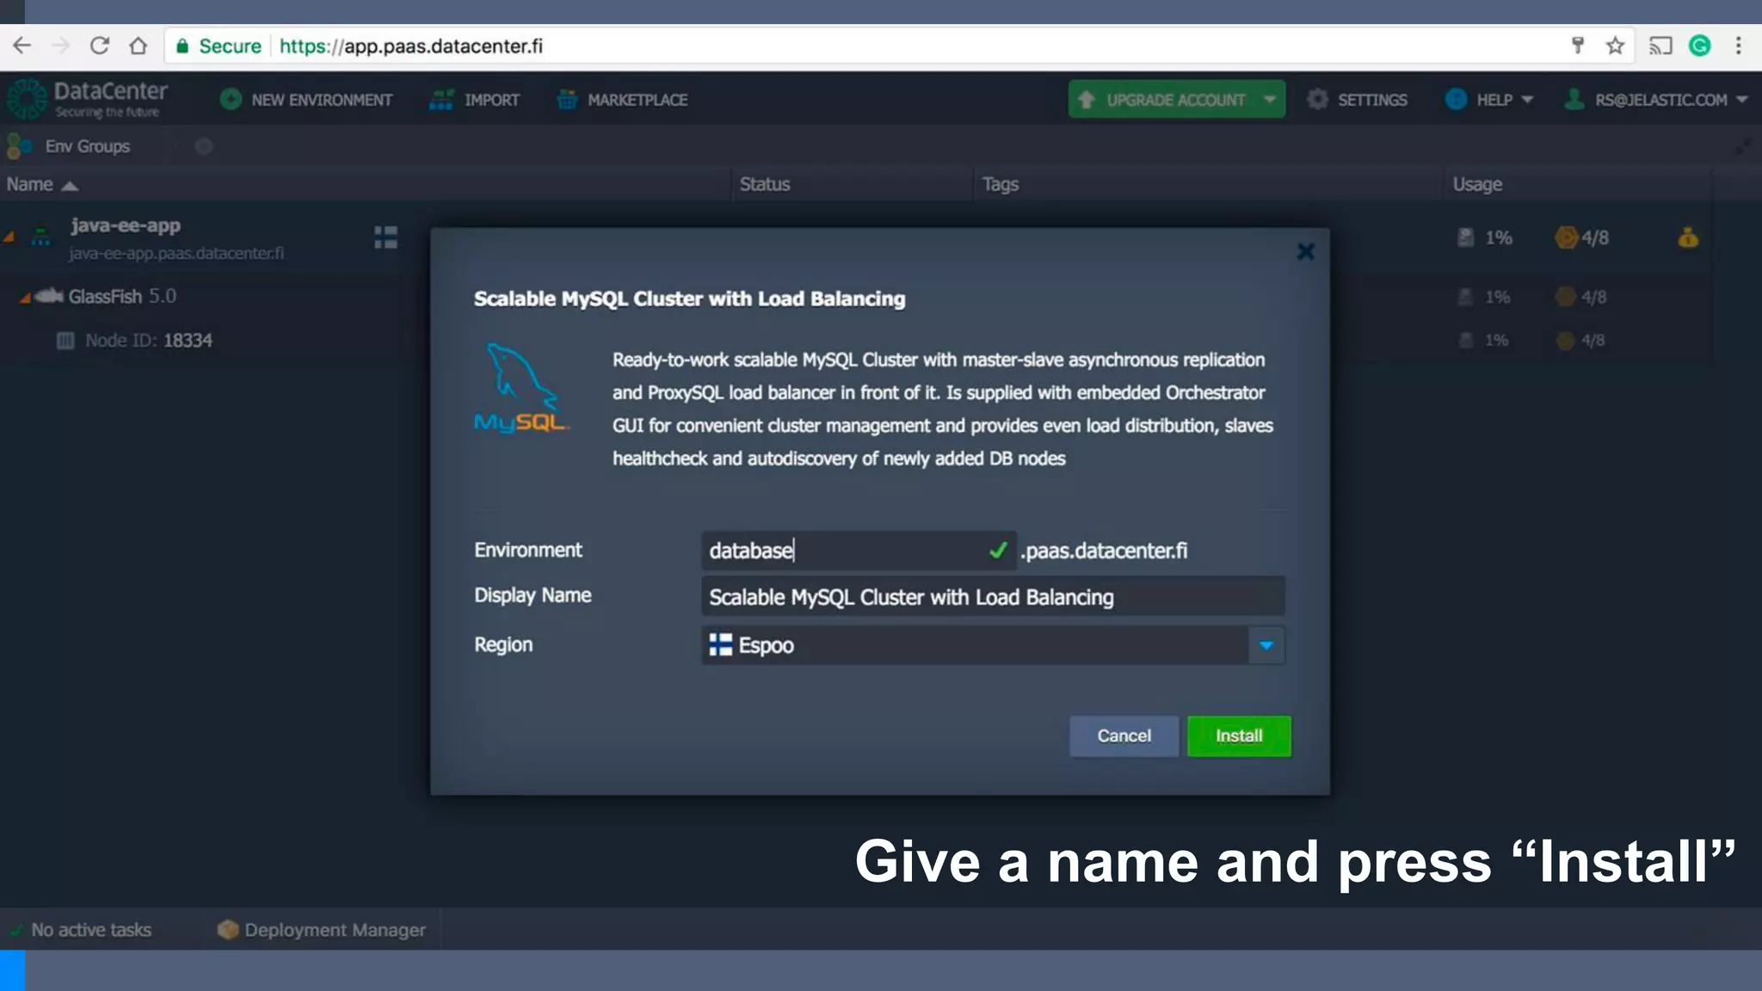Sort by Name column header
This screenshot has width=1762, height=991.
tap(42, 184)
